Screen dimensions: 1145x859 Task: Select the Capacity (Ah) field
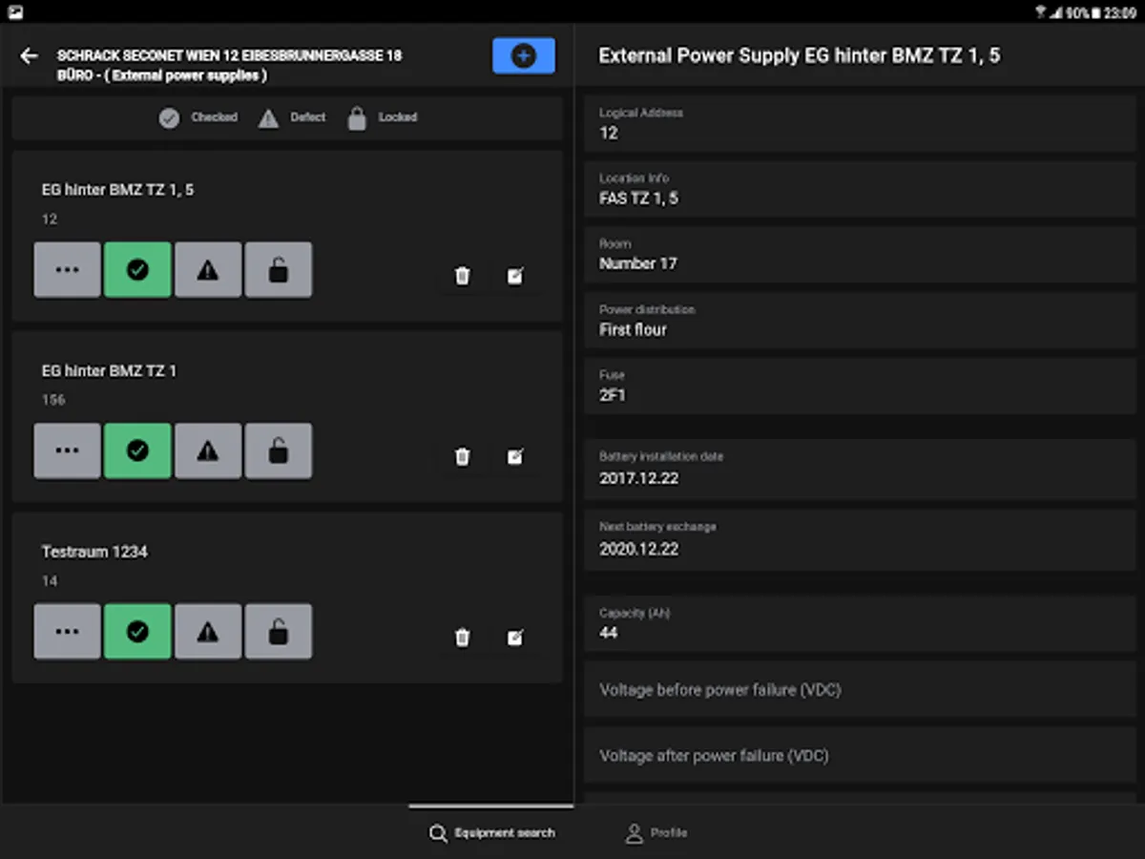[x=860, y=623]
